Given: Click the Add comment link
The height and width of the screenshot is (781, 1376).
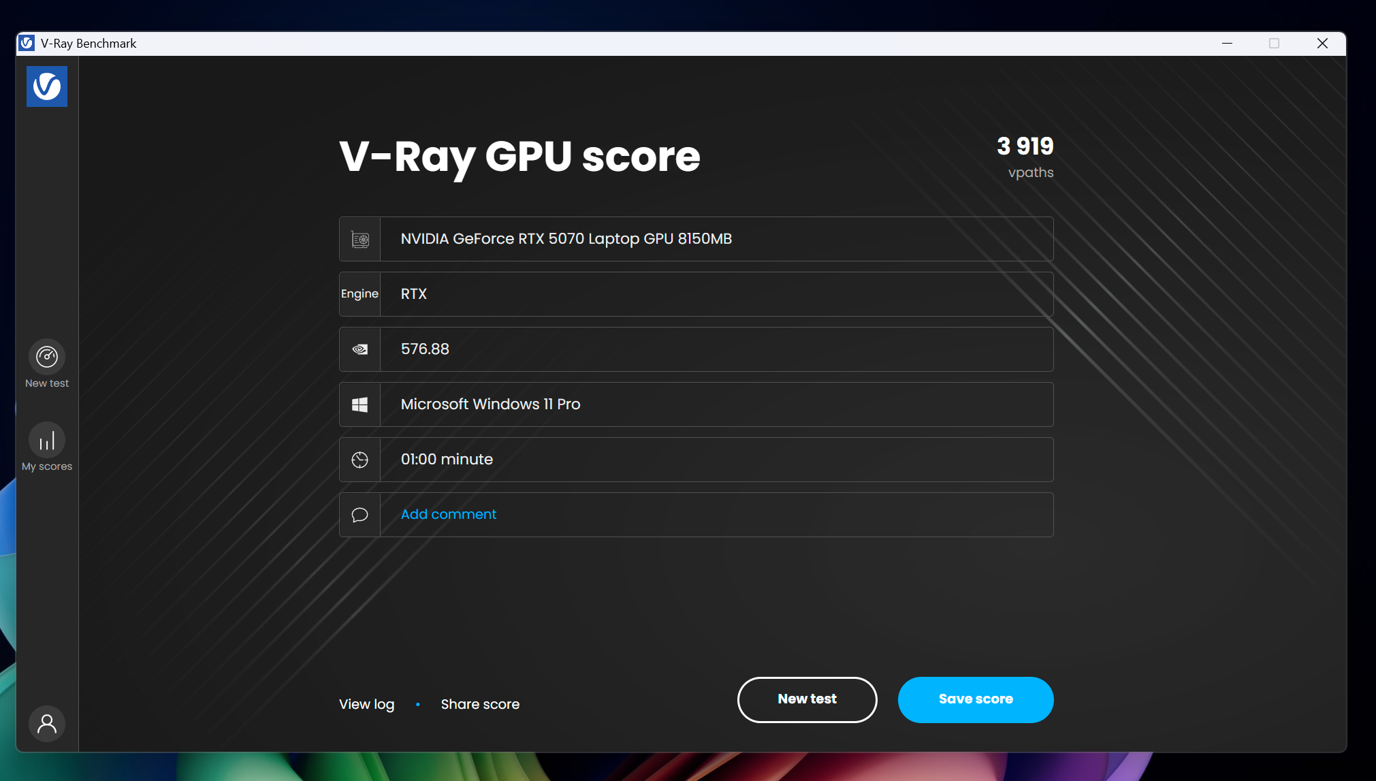Looking at the screenshot, I should [449, 514].
